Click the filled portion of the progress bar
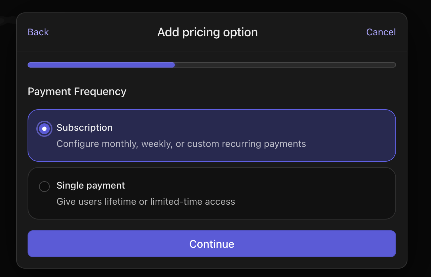The height and width of the screenshot is (277, 431). pyautogui.click(x=101, y=65)
